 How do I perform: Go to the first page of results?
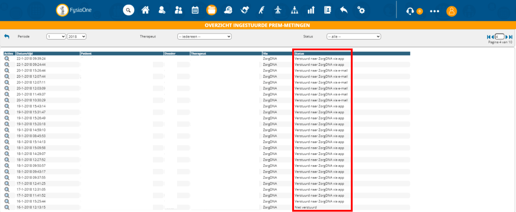tap(489, 37)
